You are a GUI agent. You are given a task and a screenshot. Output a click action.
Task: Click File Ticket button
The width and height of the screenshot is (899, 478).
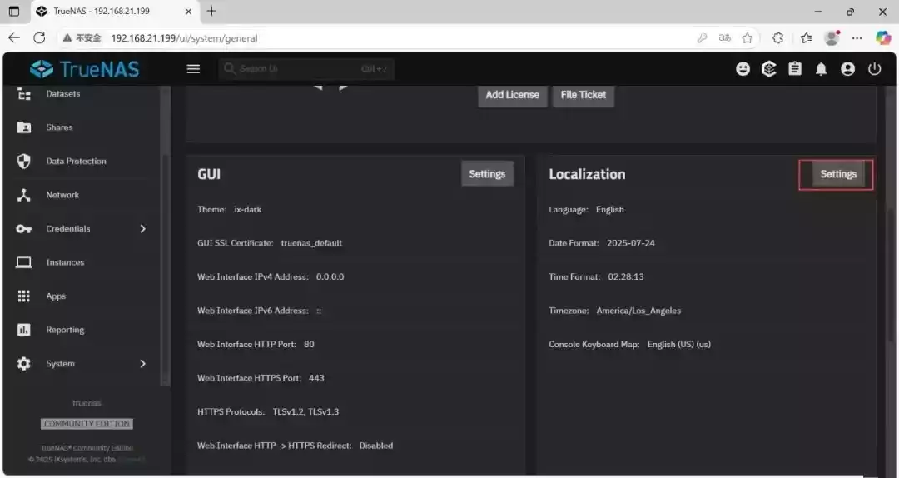pyautogui.click(x=583, y=95)
